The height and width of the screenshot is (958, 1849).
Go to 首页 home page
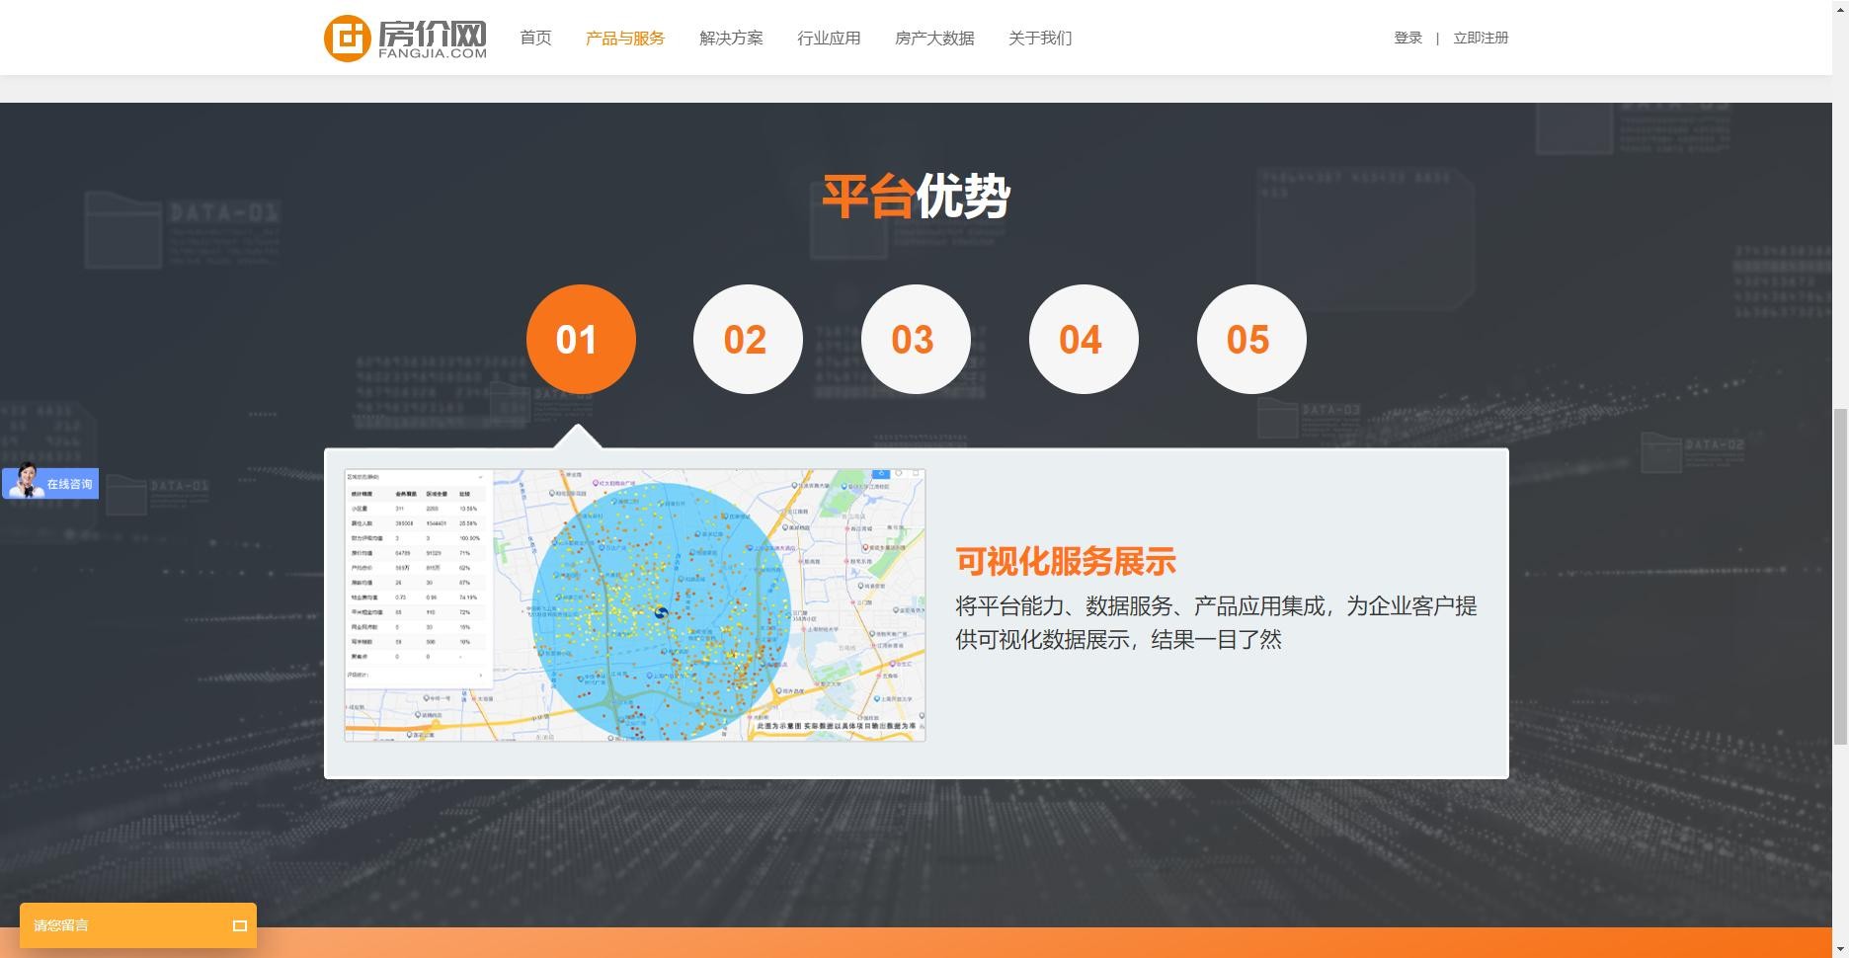click(x=535, y=38)
